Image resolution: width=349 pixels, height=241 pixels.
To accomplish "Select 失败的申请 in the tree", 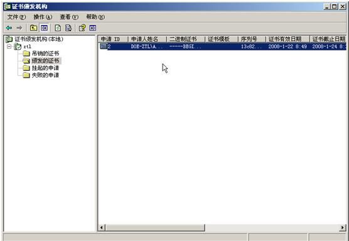I will click(x=46, y=75).
